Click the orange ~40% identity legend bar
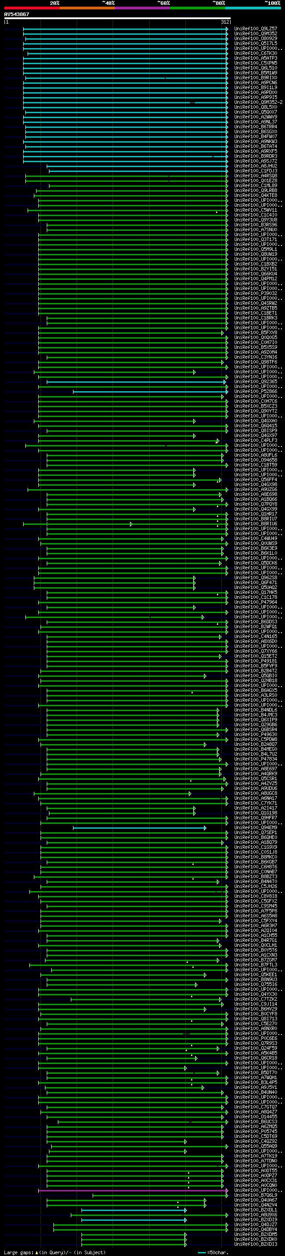Image resolution: width=285 pixels, height=1256 pixels. 87,8
